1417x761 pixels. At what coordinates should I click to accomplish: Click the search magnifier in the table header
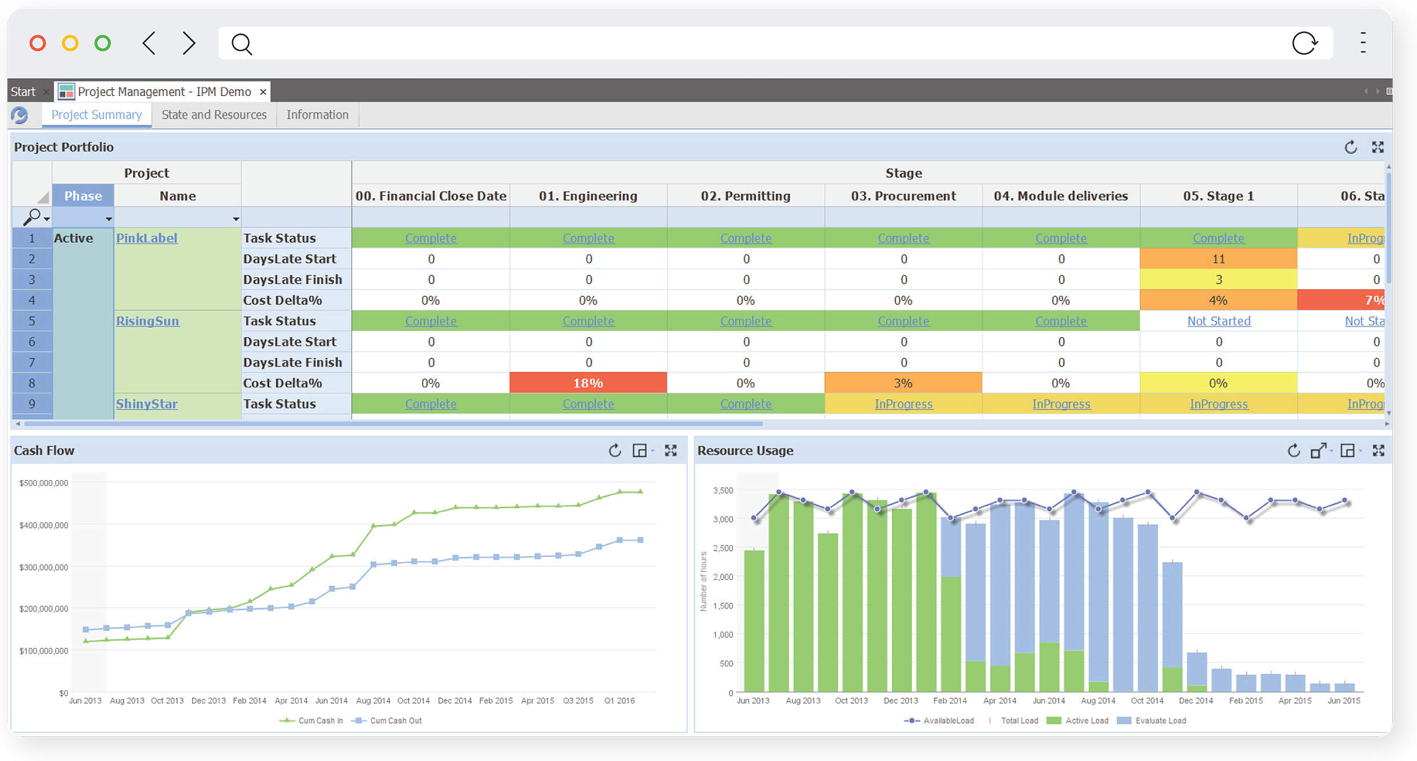click(x=33, y=217)
